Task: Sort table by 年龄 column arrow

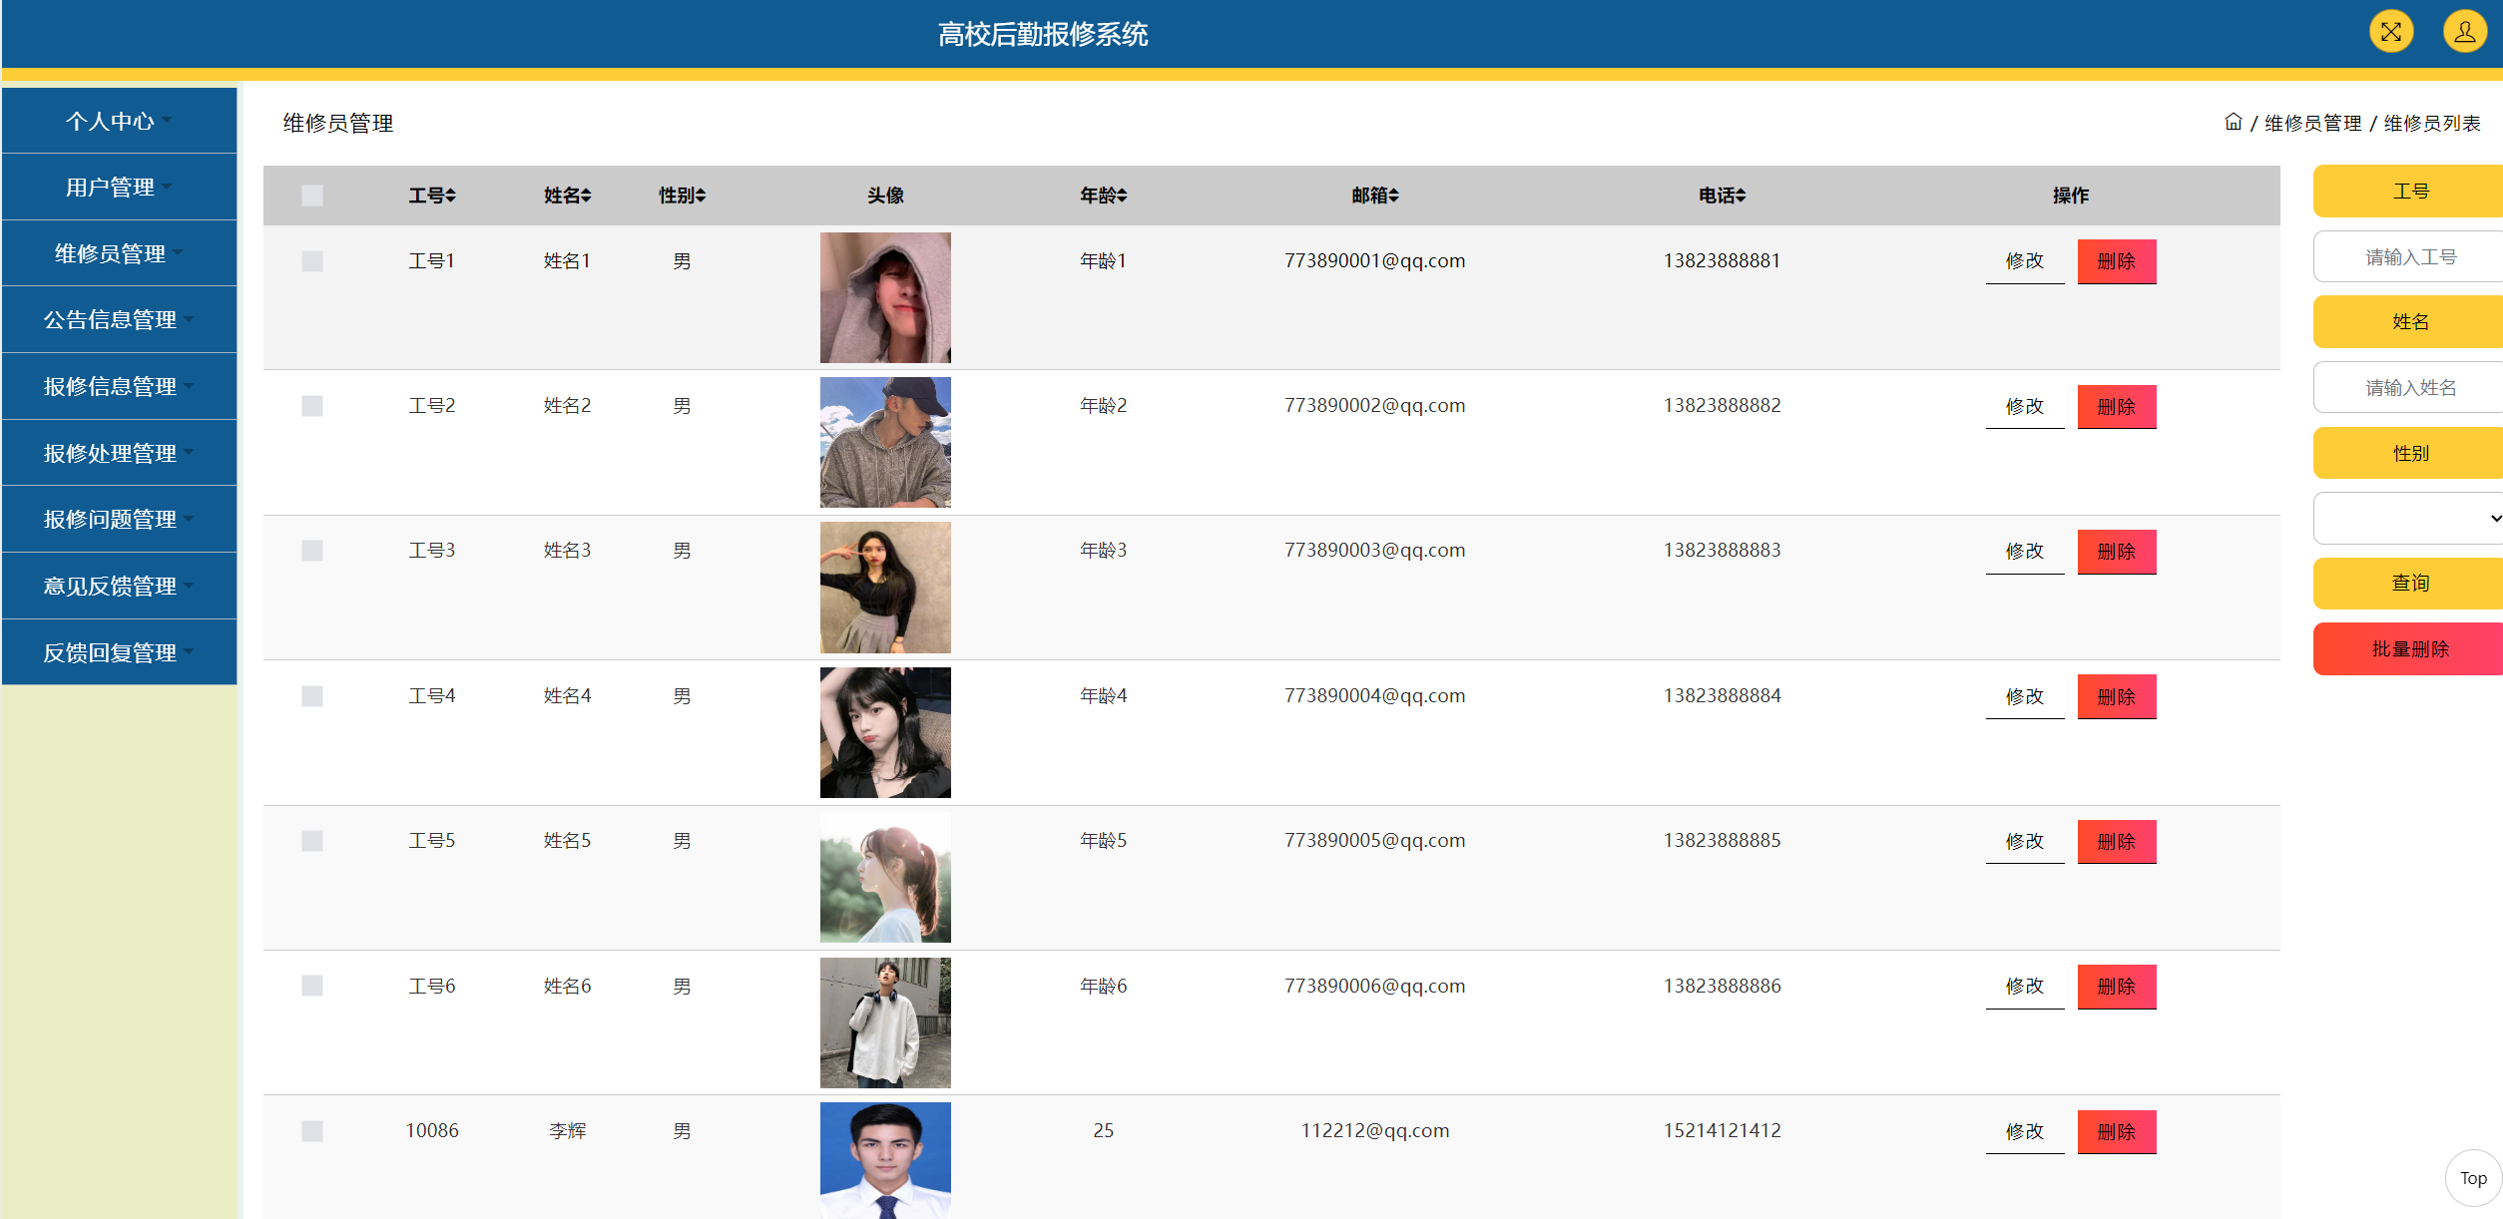Action: [1123, 196]
